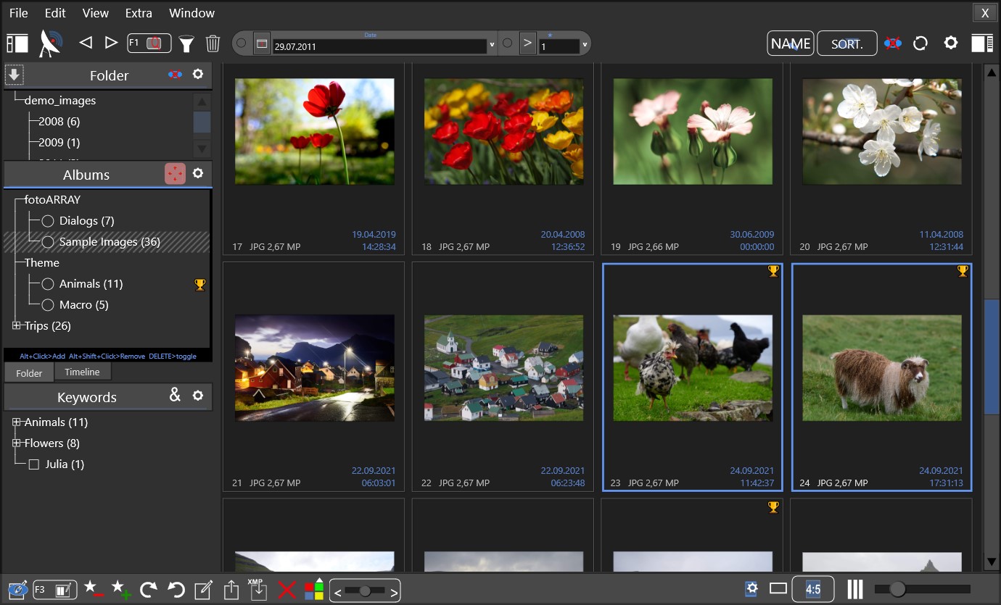Screen dimensions: 1001x605
Task: Open the Edit menu
Action: [55, 13]
